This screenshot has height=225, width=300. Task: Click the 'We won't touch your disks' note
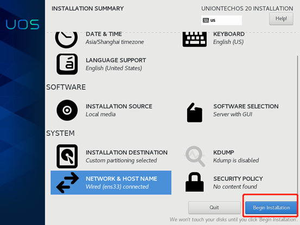[x=233, y=220]
